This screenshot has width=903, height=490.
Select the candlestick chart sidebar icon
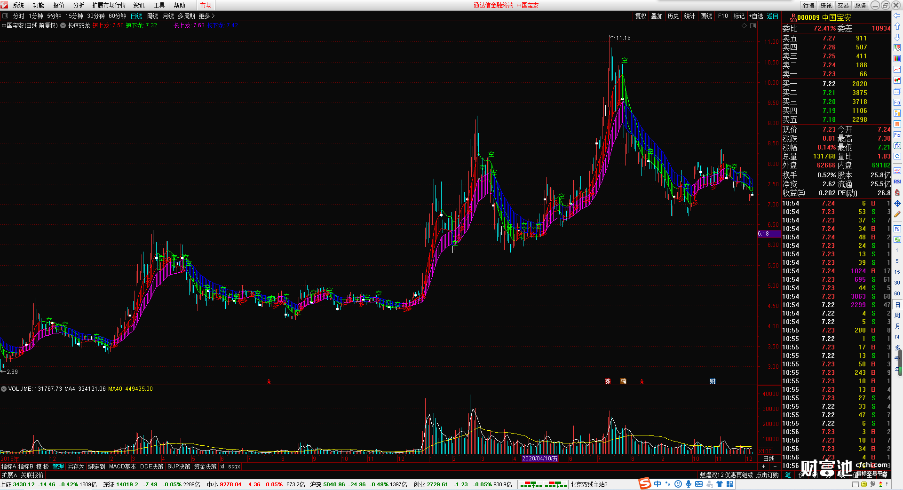[x=897, y=80]
